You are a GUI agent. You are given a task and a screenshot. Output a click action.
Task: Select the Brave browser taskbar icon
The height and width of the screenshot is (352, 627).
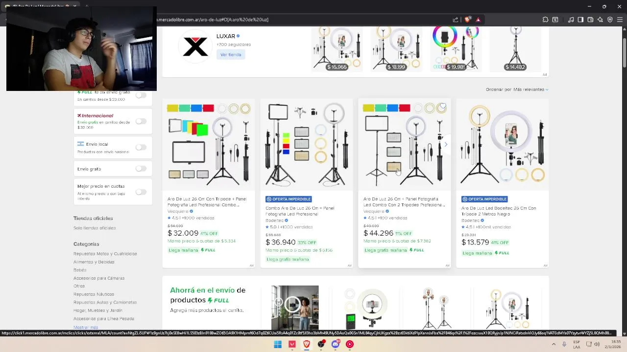tap(307, 344)
